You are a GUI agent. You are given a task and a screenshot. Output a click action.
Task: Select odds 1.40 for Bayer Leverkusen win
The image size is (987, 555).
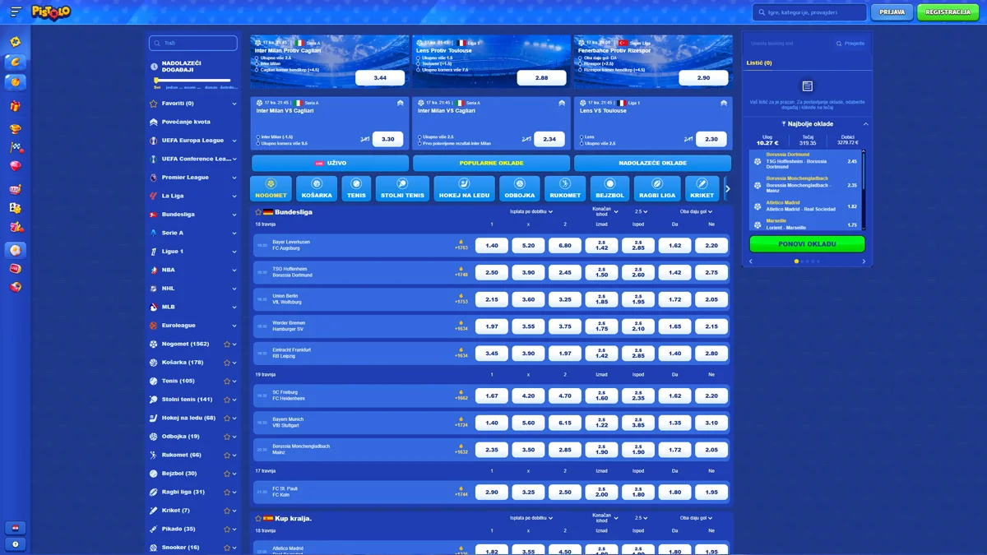click(x=492, y=246)
